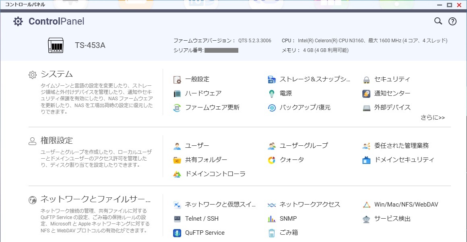Open the 共有フォルダー icon
Image resolution: width=467 pixels, height=242 pixels.
[206, 159]
